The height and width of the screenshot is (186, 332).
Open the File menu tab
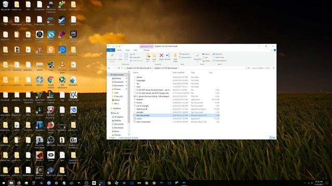110,50
